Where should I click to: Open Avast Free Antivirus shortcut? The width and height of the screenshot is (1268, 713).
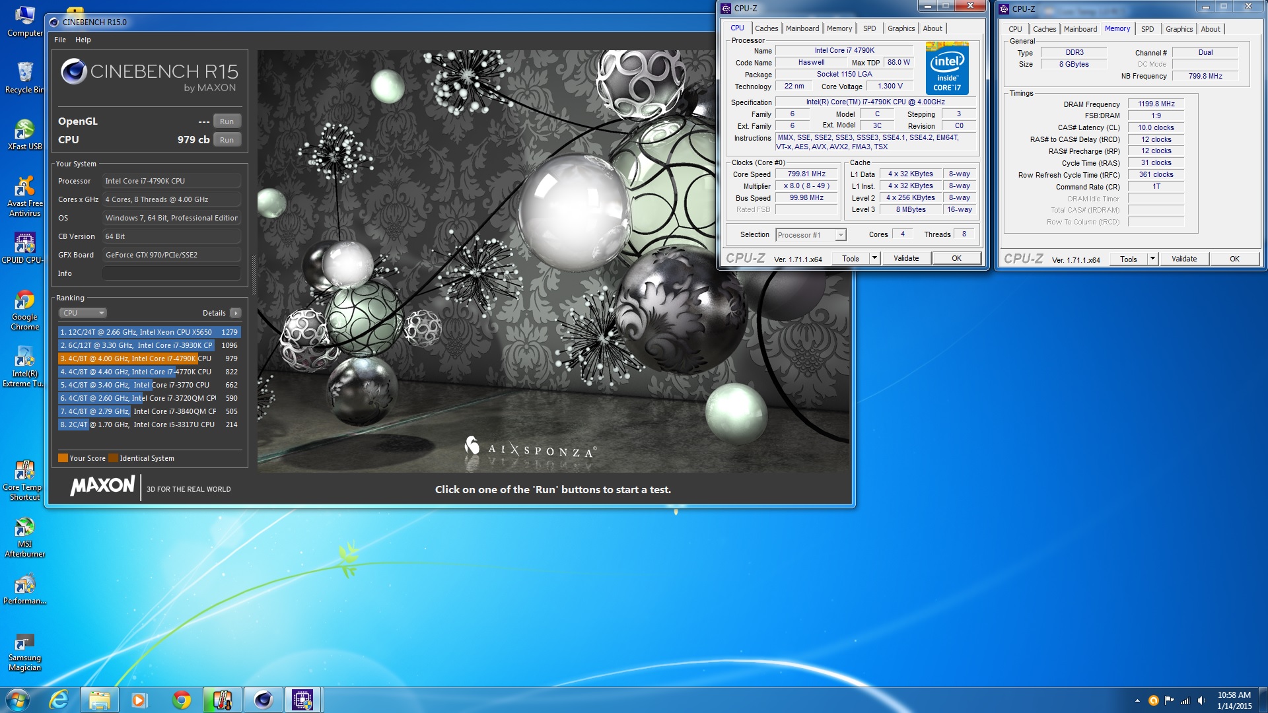click(x=24, y=196)
